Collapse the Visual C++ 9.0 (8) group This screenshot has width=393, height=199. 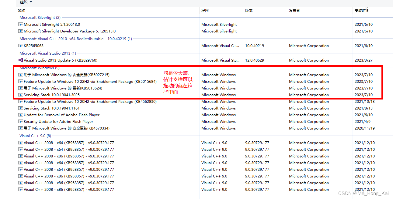point(35,136)
